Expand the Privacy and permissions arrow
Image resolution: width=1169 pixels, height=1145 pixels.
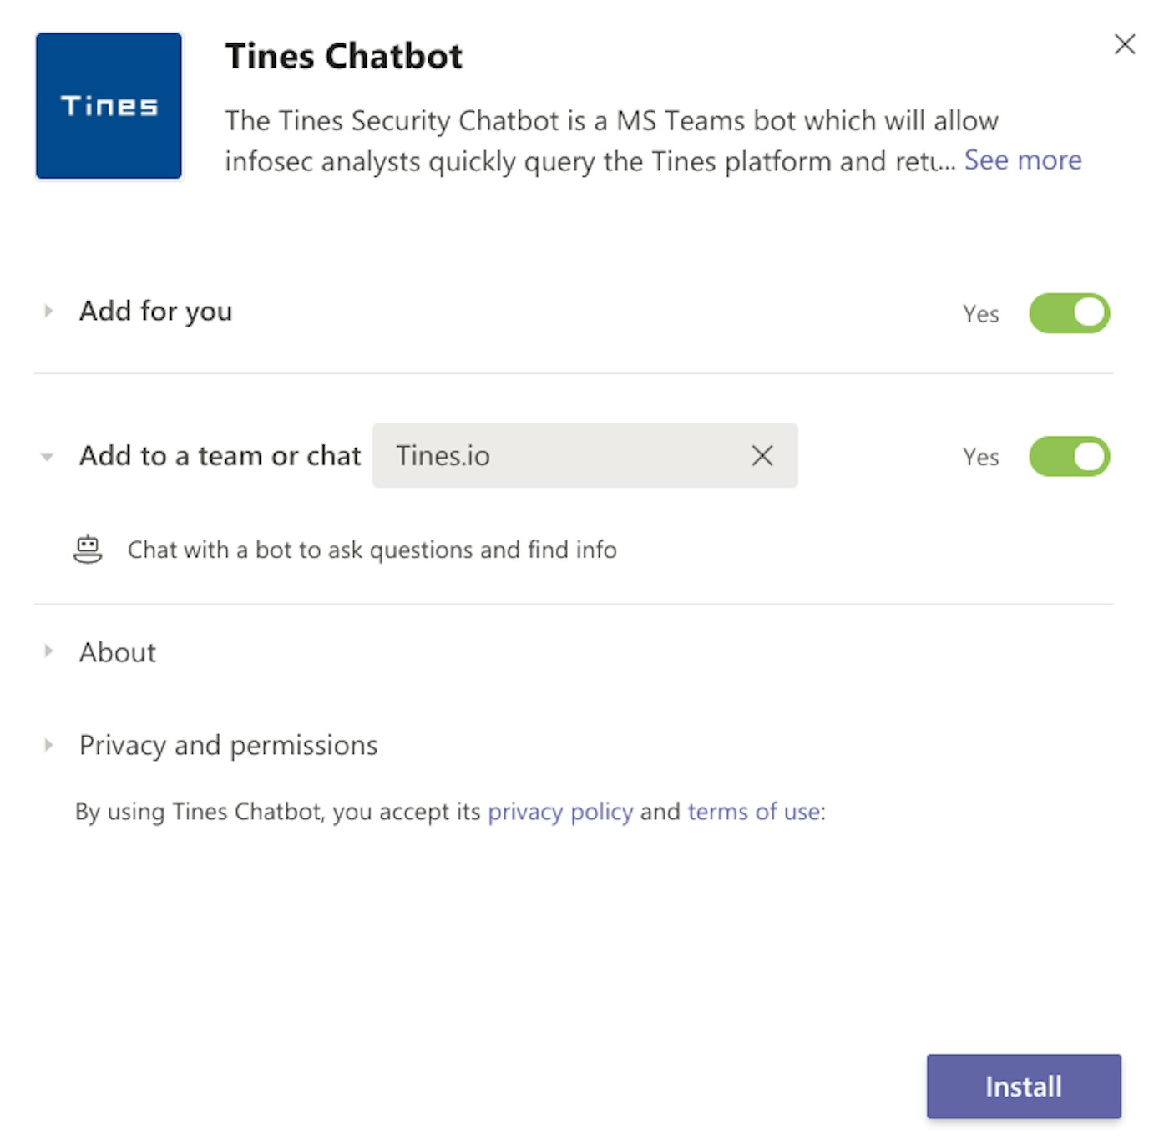click(x=48, y=745)
